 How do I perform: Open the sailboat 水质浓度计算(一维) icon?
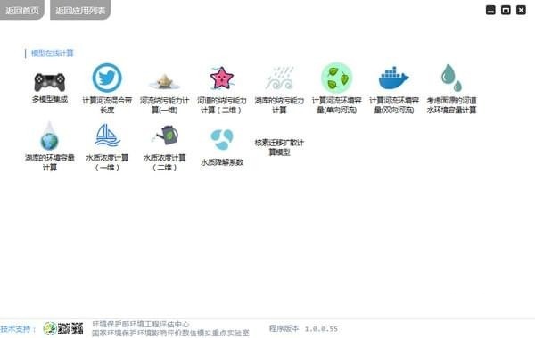107,136
